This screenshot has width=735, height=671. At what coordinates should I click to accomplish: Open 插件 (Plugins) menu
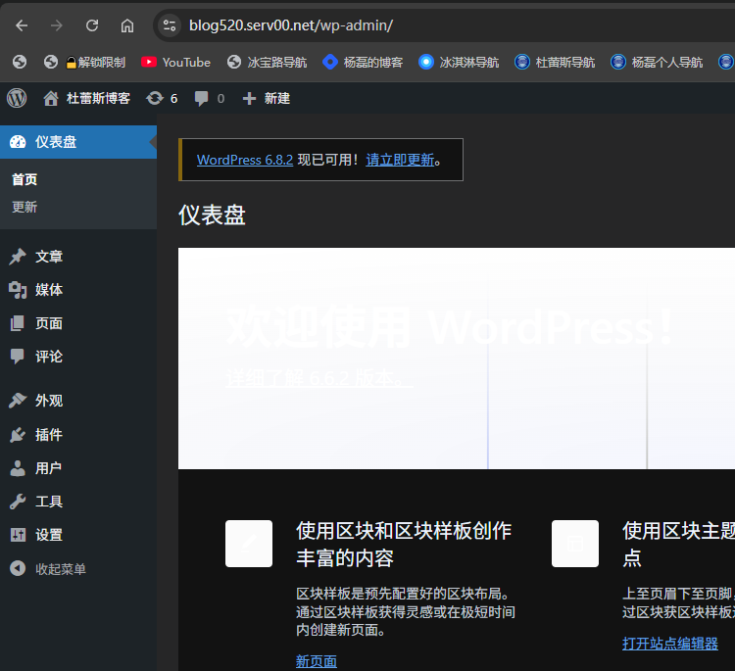click(x=49, y=435)
